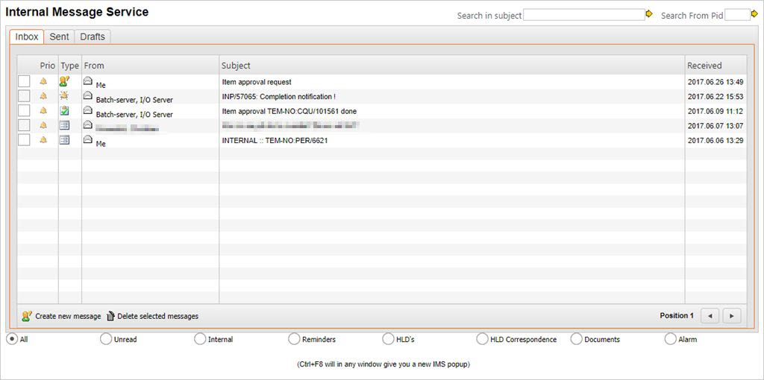Choose the Reminders radio filter
Image resolution: width=764 pixels, height=380 pixels.
click(x=294, y=339)
